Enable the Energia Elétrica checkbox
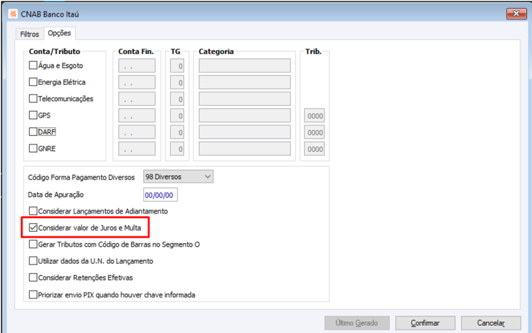 [x=33, y=82]
